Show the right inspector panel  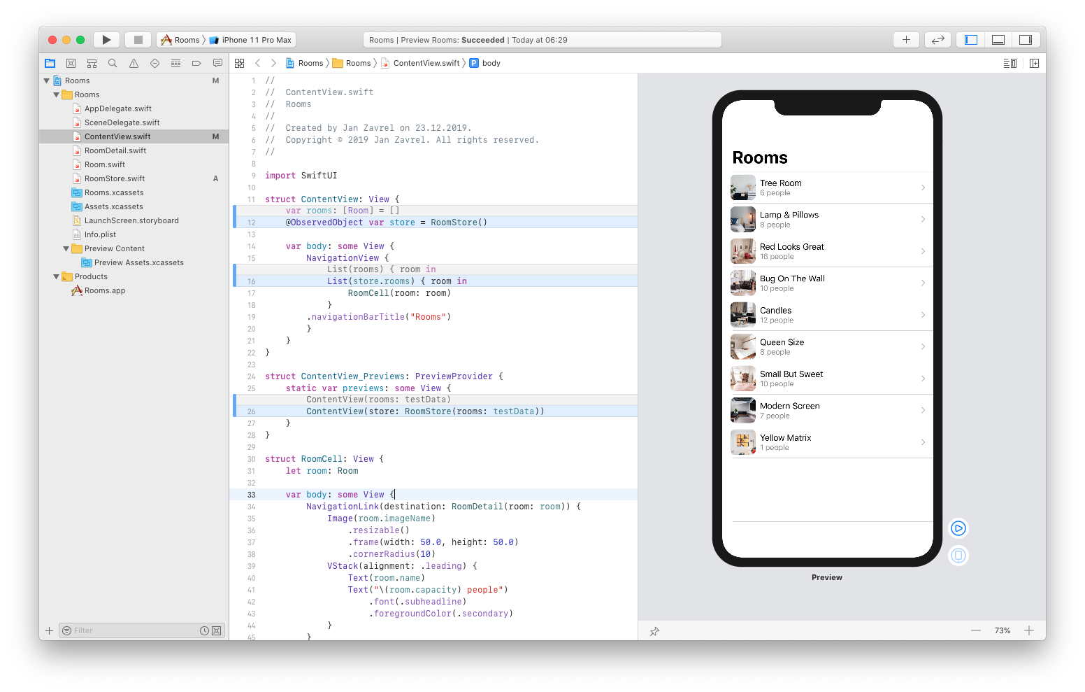click(x=1026, y=39)
